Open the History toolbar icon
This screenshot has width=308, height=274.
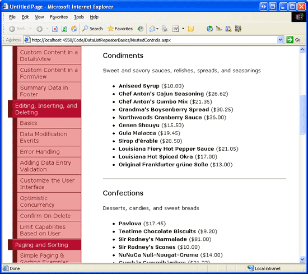[140, 29]
